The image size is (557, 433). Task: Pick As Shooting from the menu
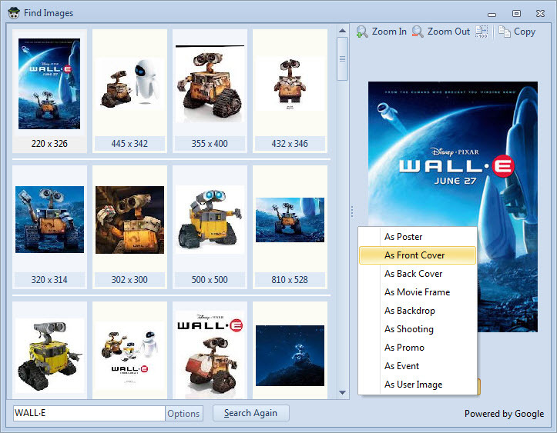(417, 328)
